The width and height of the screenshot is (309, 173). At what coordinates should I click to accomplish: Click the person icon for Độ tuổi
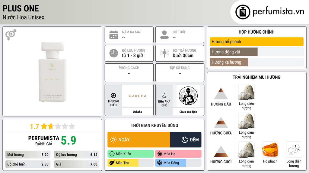pyautogui.click(x=164, y=35)
